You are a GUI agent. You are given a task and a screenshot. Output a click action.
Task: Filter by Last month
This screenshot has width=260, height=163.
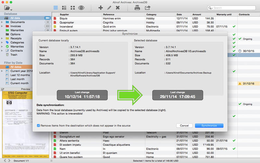pos(18,79)
